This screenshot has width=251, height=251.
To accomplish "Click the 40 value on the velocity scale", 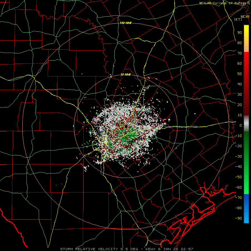I will tap(240, 84).
